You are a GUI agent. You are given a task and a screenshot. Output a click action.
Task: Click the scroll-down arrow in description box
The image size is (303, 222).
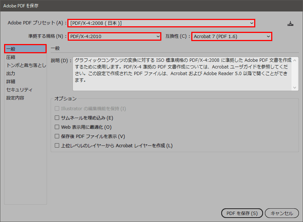pos(295,87)
